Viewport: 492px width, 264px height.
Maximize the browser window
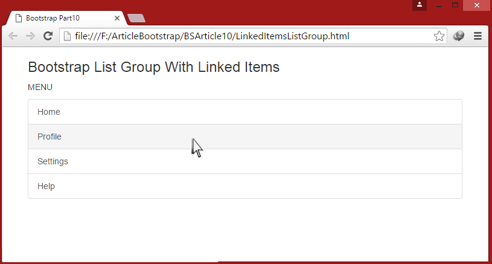click(455, 5)
